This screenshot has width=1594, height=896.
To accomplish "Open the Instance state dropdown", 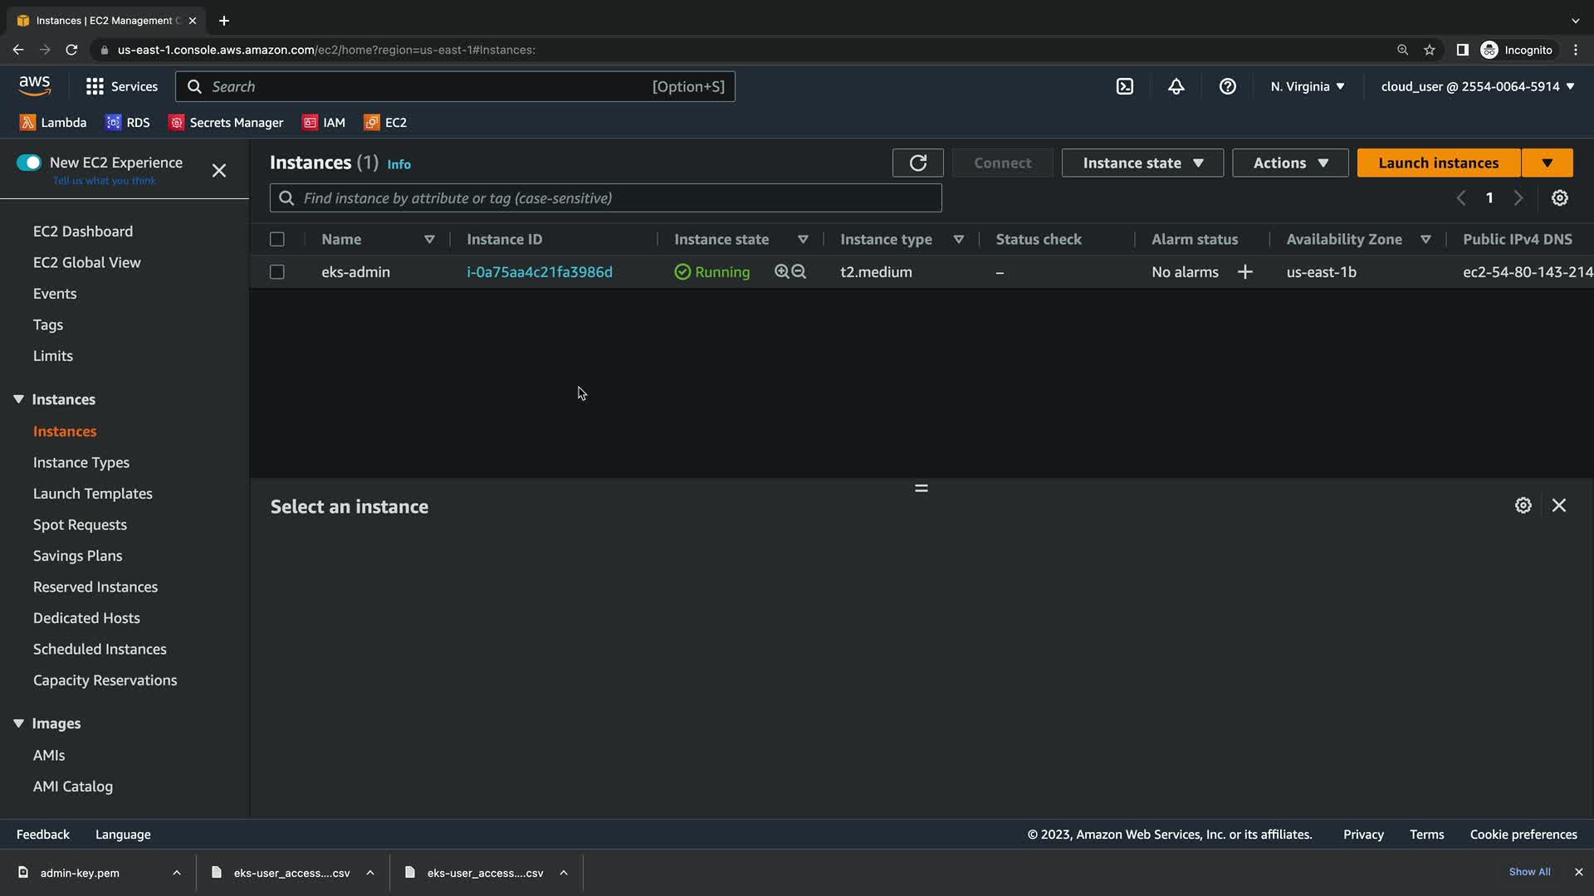I will click(1142, 163).
